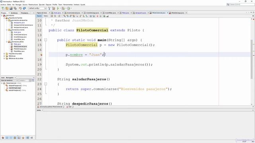Click the editor Stop Macro Recording icon
The width and height of the screenshot is (255, 143).
(x=100, y=16)
